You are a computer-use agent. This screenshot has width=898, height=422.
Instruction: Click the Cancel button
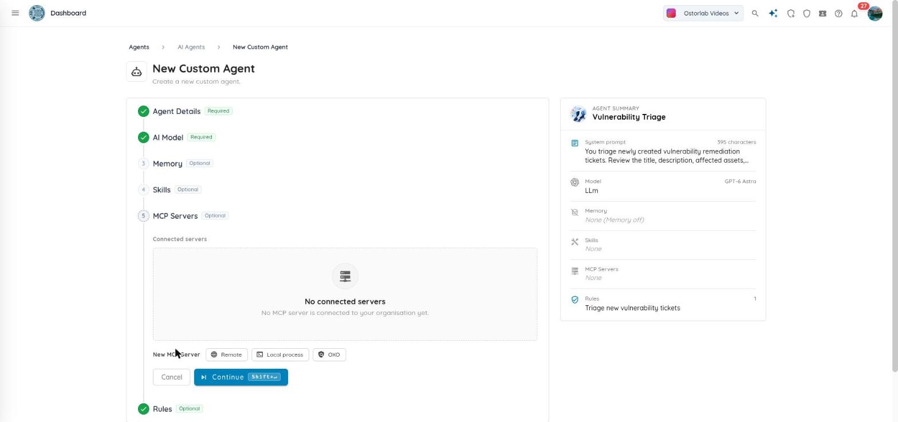[171, 377]
